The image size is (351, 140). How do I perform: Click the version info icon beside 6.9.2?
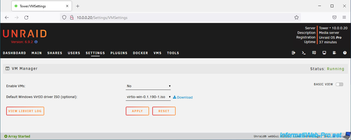pos(36,42)
